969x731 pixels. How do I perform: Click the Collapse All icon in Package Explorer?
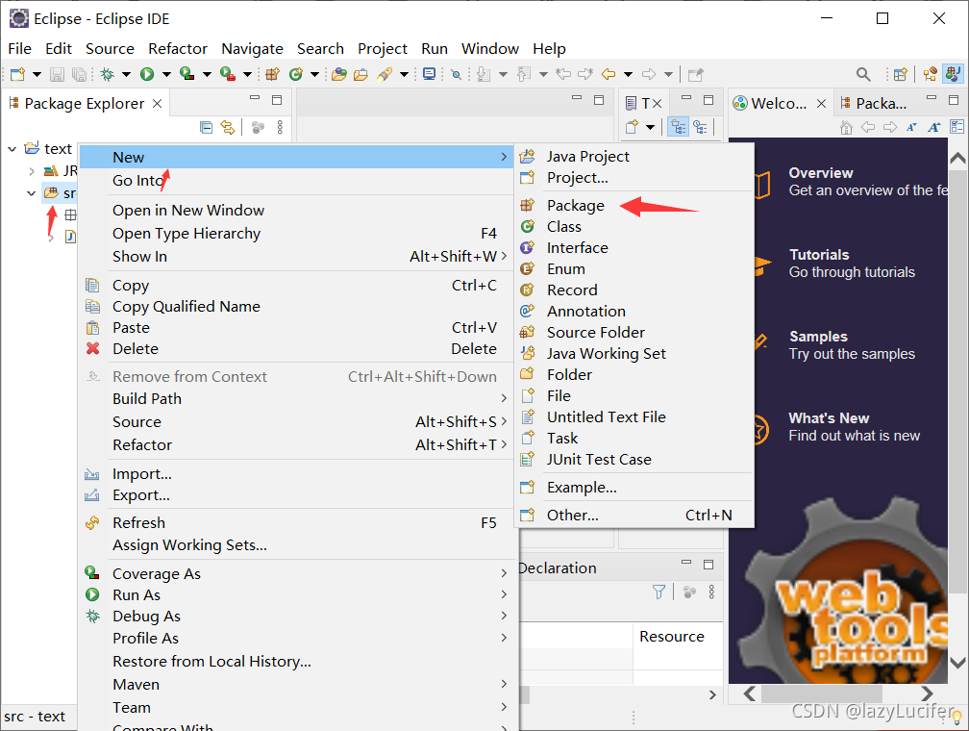click(x=207, y=127)
